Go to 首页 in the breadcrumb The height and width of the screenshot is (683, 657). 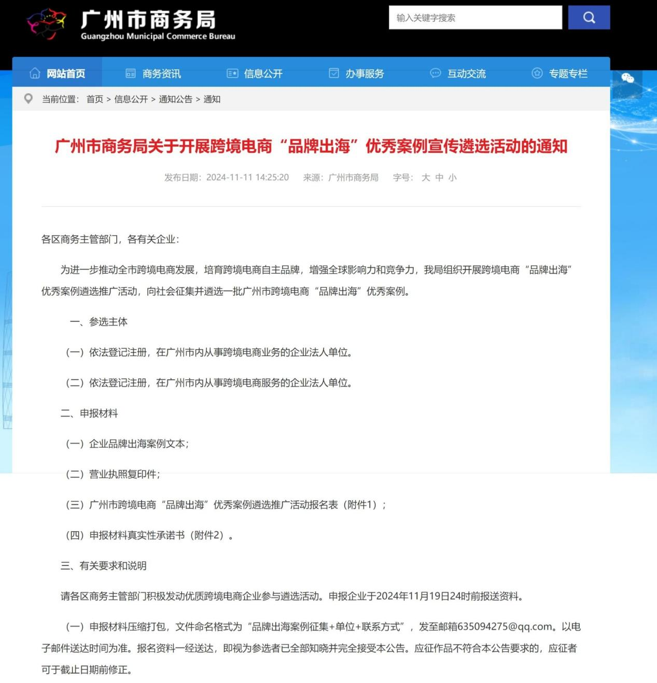(x=95, y=99)
